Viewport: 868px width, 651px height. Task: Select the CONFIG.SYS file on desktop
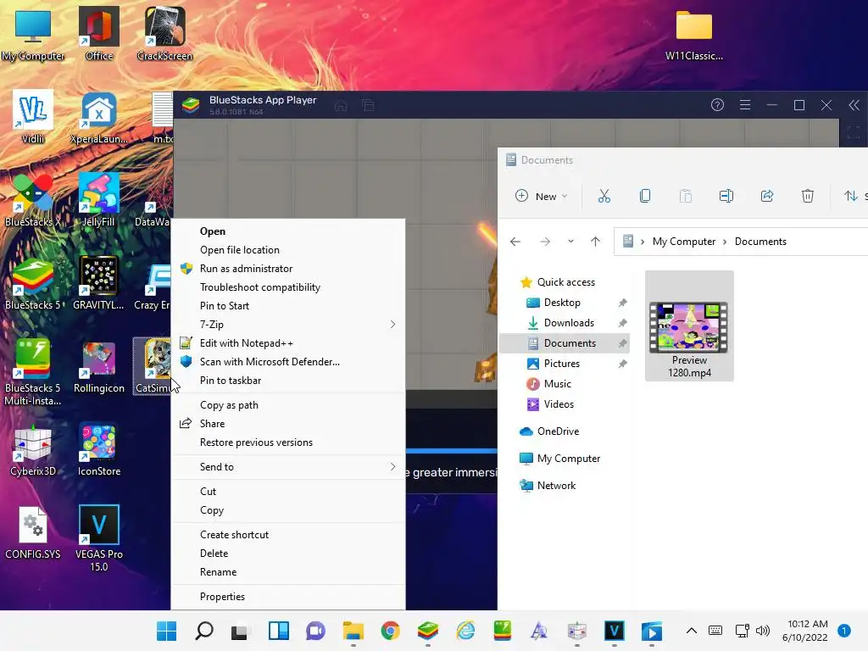tap(33, 532)
